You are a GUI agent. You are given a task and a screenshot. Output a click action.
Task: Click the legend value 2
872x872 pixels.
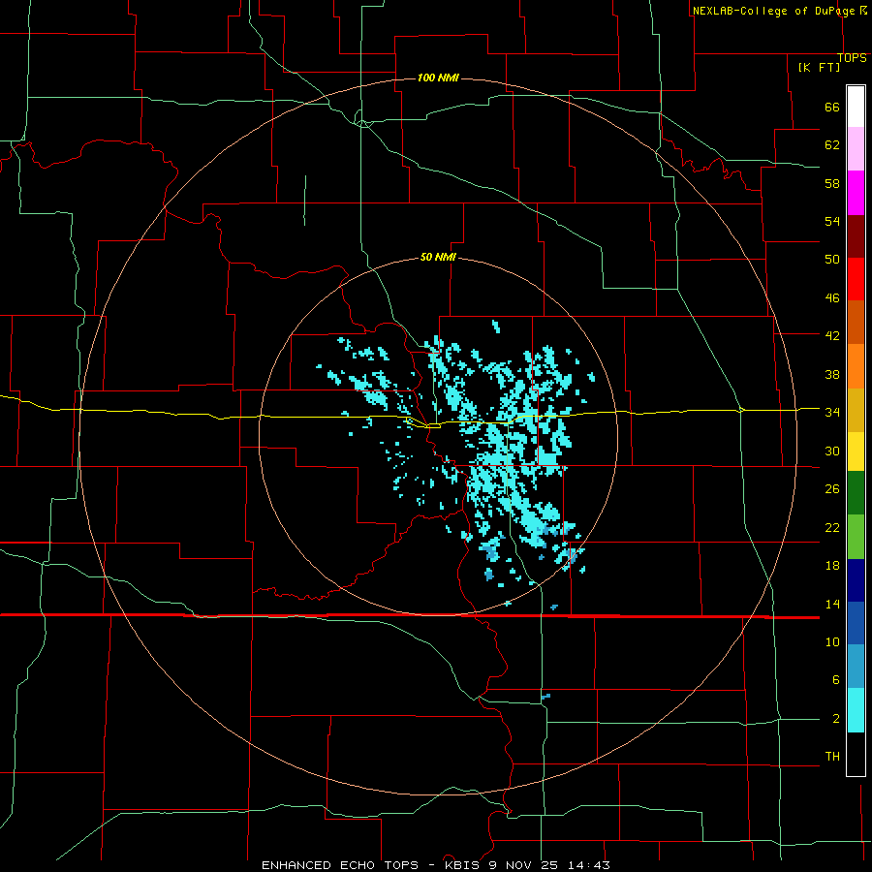(x=835, y=719)
